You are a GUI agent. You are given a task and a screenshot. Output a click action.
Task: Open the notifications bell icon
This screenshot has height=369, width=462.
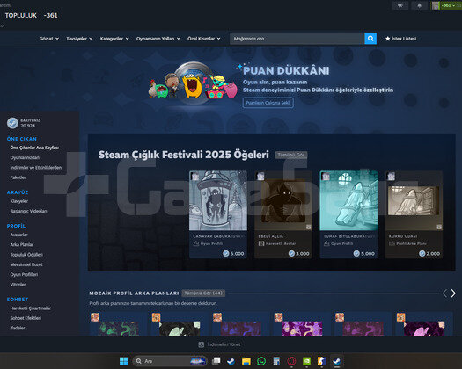(419, 5)
